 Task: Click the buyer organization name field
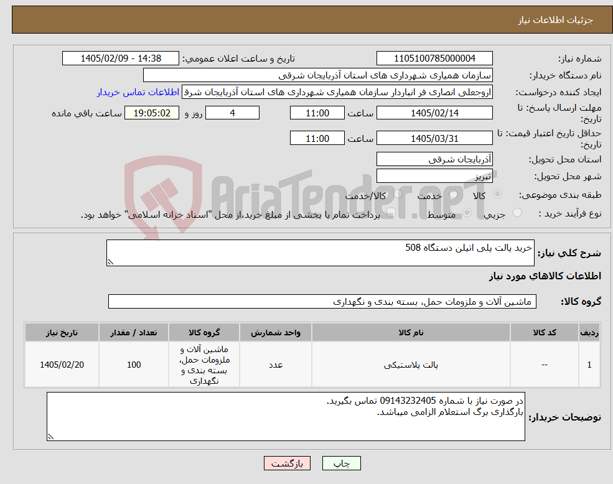coord(318,75)
